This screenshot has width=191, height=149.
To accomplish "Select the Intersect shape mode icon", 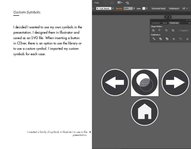I will [166, 30].
